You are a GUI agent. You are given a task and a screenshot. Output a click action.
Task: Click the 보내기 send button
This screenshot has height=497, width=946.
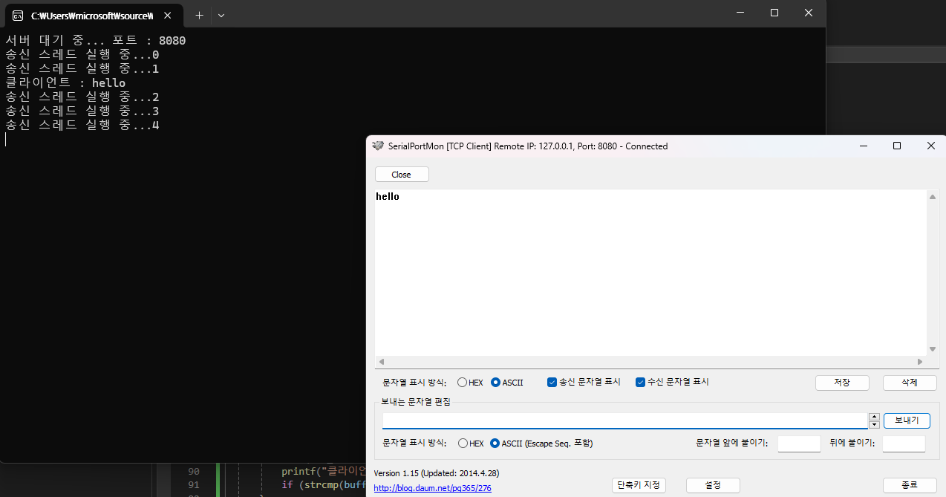[907, 420]
